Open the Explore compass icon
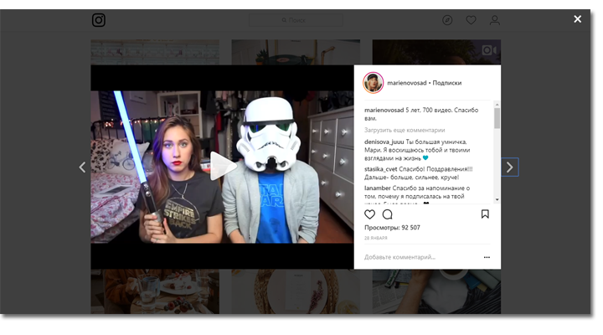This screenshot has height=335, width=603. (x=447, y=20)
